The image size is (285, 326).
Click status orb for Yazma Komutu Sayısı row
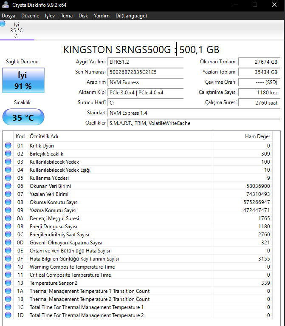[x=8, y=210]
